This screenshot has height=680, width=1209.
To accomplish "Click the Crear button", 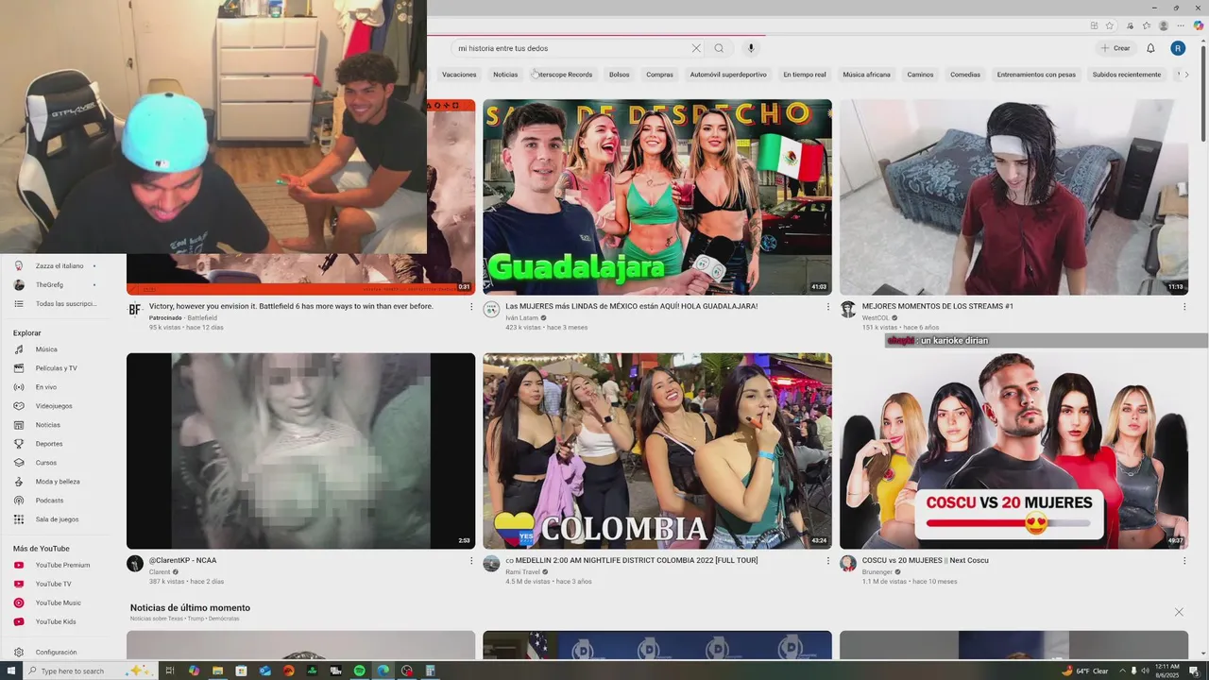I will (x=1115, y=48).
